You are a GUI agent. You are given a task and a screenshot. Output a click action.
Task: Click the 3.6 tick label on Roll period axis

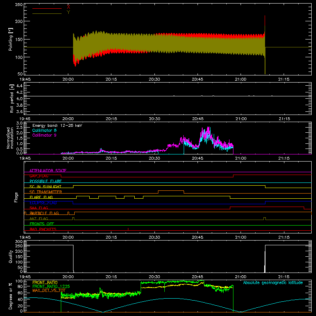click(x=19, y=111)
